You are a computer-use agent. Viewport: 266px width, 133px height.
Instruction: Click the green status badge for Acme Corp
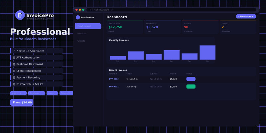tap(191, 86)
